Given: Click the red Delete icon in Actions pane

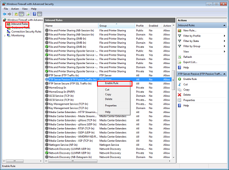Looking at the screenshot, I should click(179, 95).
